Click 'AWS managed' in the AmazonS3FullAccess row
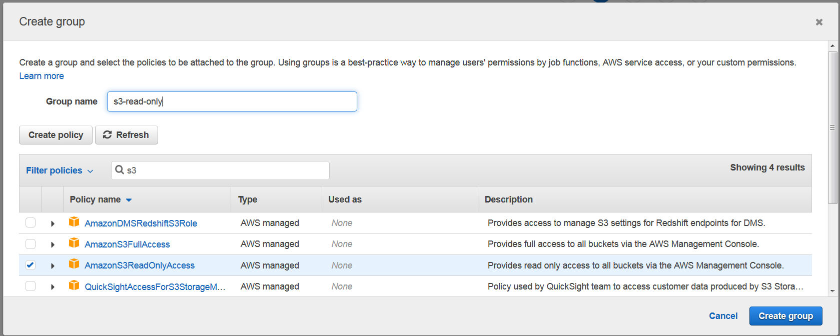Viewport: 840px width, 336px height. (x=270, y=244)
